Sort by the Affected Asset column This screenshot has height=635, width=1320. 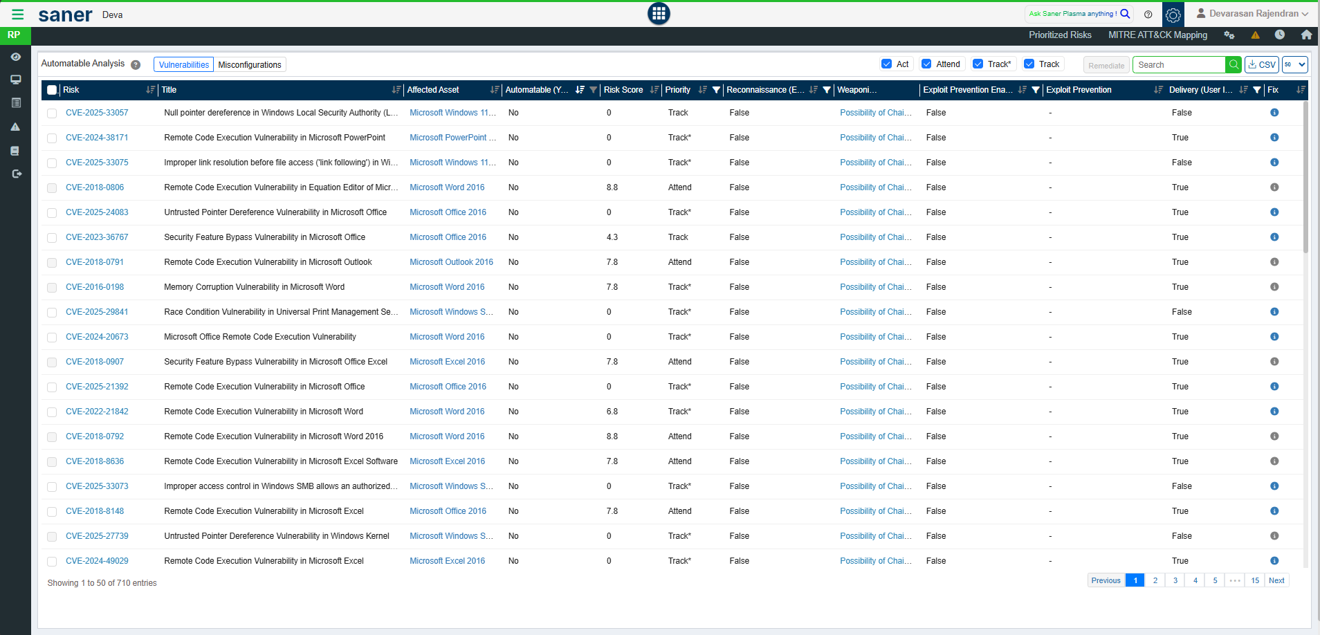click(x=495, y=90)
